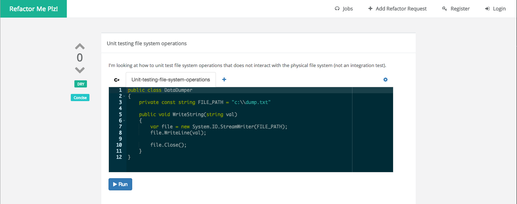
Task: Downvote the refactor request
Action: [x=80, y=70]
